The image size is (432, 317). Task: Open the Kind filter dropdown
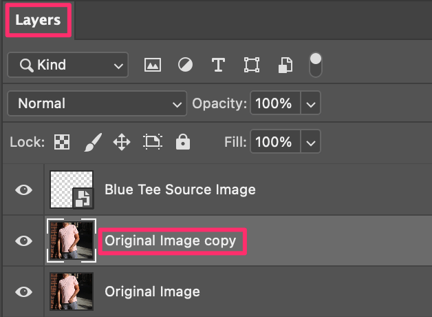point(68,65)
